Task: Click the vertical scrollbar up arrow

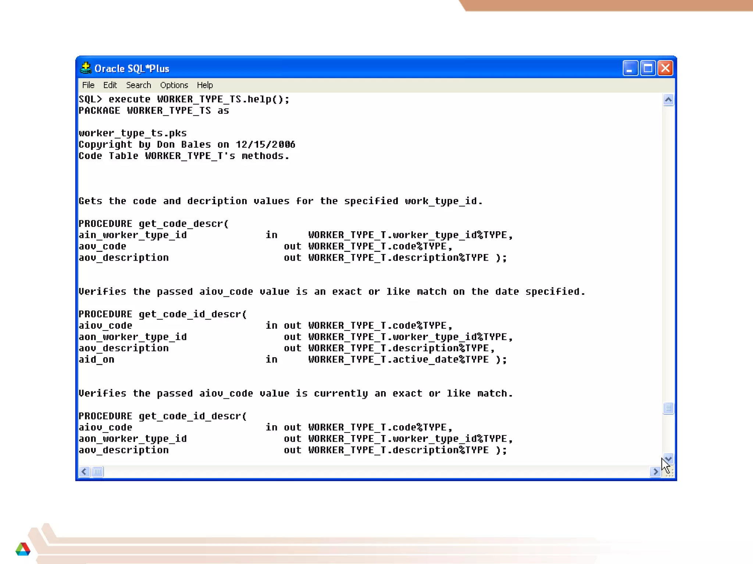Action: 668,100
